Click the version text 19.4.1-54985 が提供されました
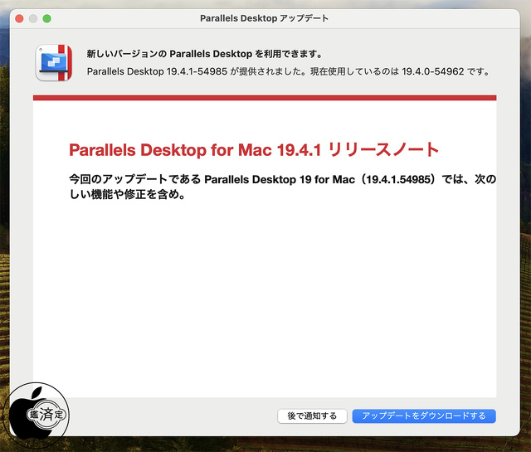Image resolution: width=531 pixels, height=452 pixels. pyautogui.click(x=234, y=71)
